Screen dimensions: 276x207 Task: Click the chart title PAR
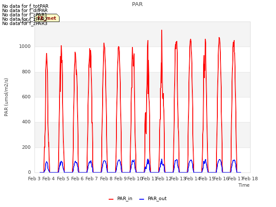pyautogui.click(x=137, y=4)
